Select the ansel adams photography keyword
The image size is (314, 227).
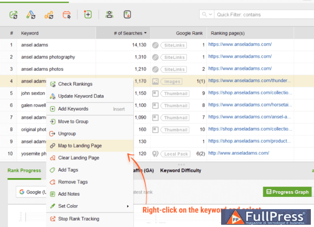[48, 57]
